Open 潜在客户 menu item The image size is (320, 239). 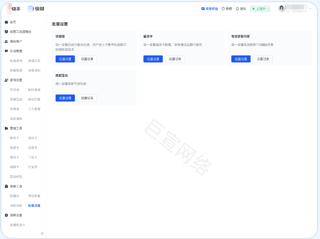16,41
